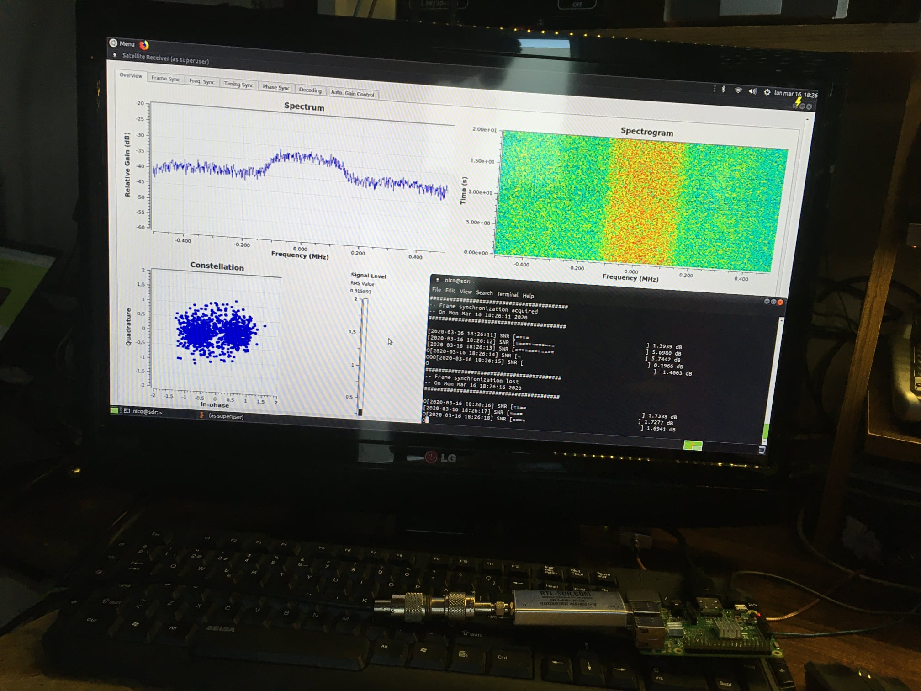Open the Help menu in the terminal
Viewport: 921px width, 691px height.
(528, 296)
